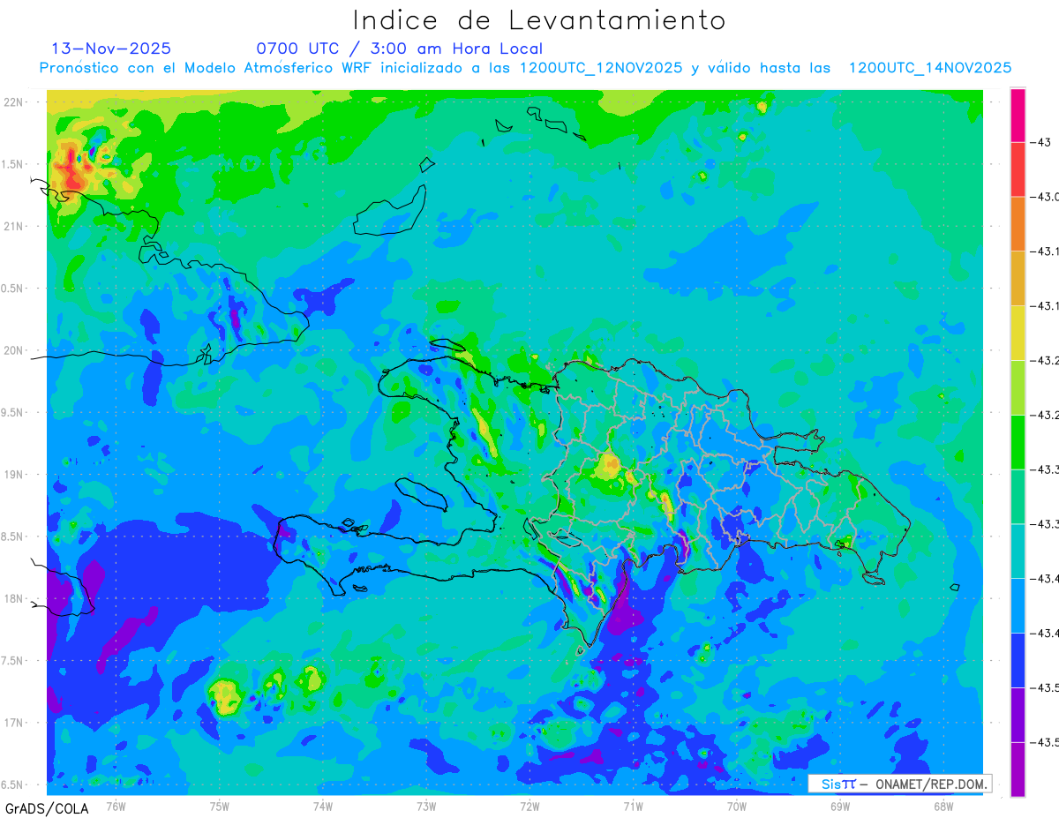
Task: Select the pure yellow color bar swatch
Action: point(1018,333)
